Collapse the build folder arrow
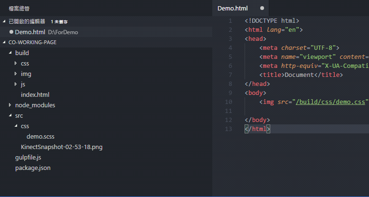The image size is (369, 197). [10, 53]
